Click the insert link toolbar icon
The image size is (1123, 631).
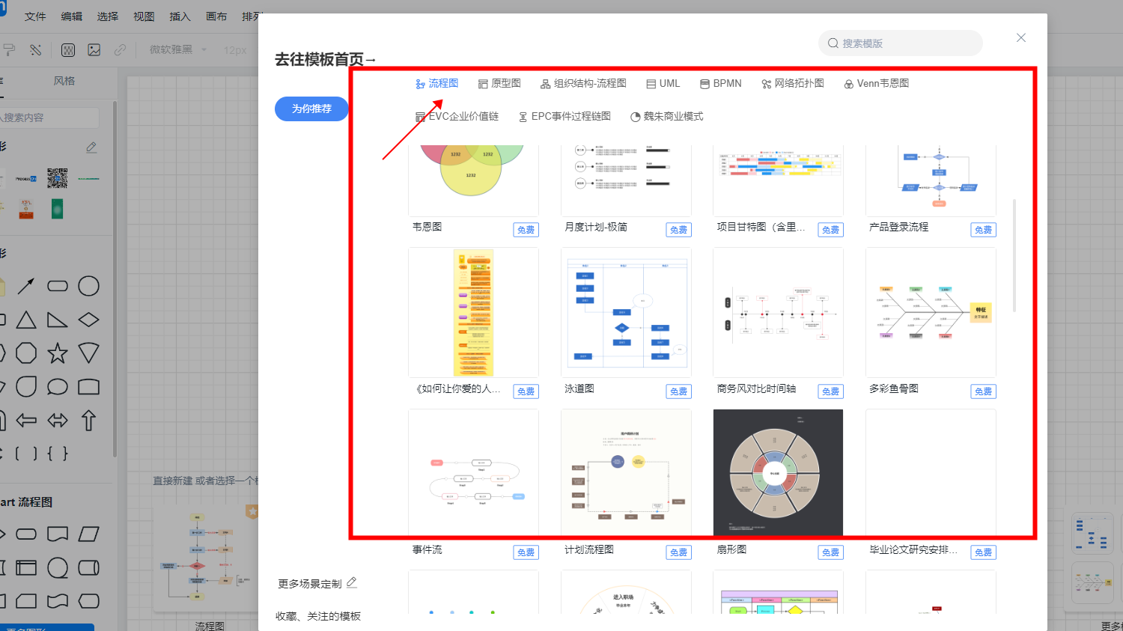click(120, 50)
